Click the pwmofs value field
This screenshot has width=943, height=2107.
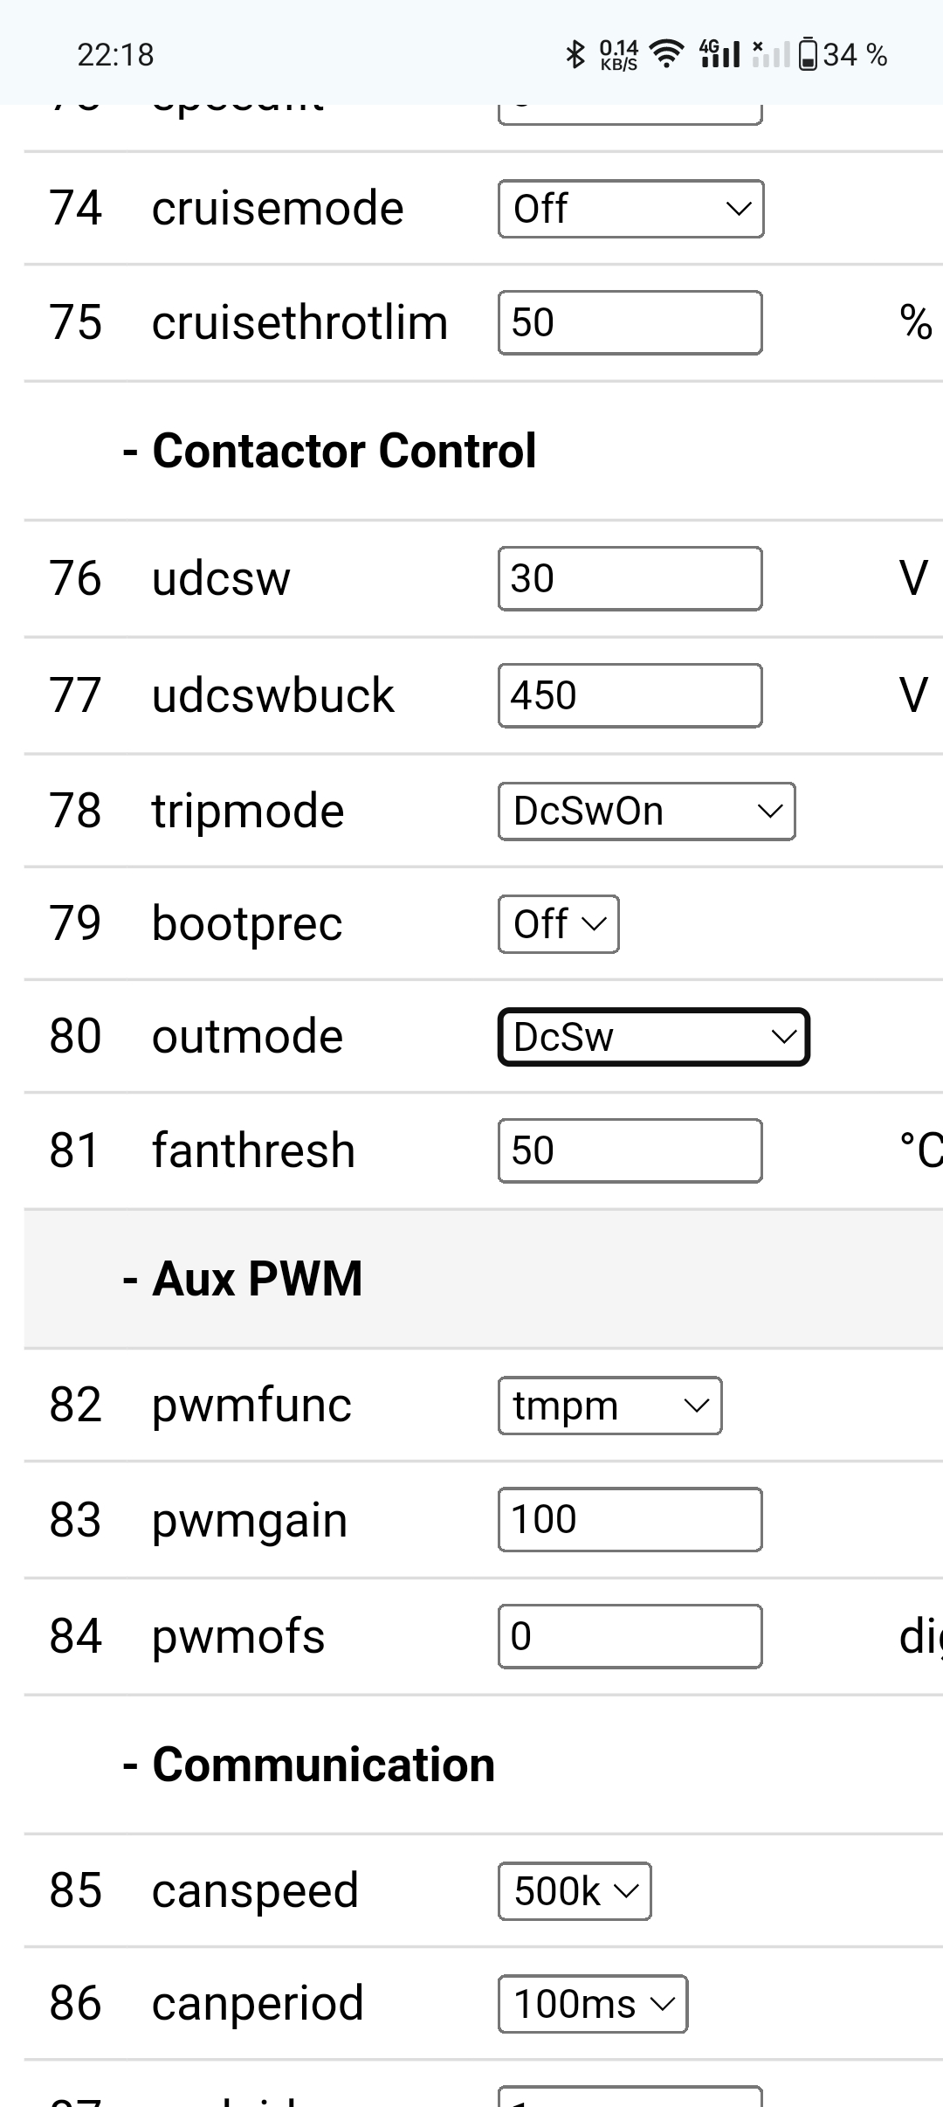pos(630,1636)
